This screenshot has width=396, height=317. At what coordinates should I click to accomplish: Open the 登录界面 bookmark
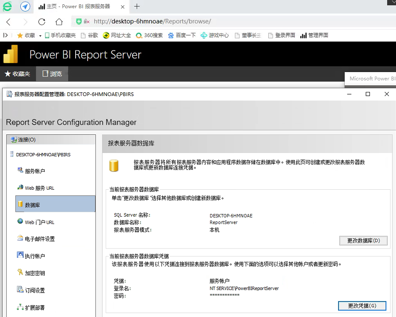coord(282,35)
